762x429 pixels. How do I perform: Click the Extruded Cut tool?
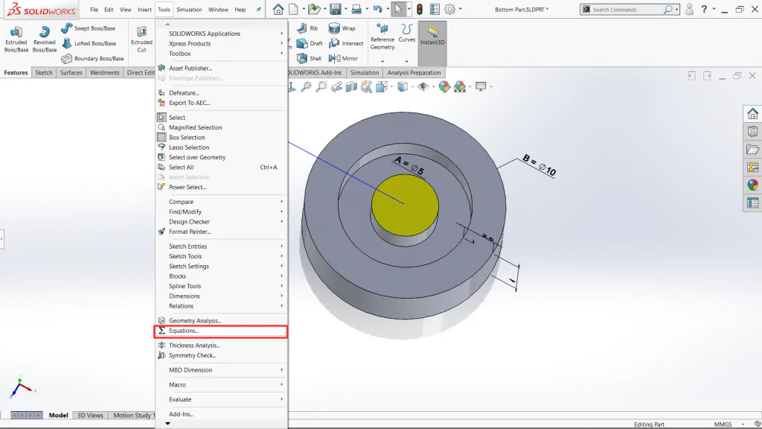tap(141, 39)
